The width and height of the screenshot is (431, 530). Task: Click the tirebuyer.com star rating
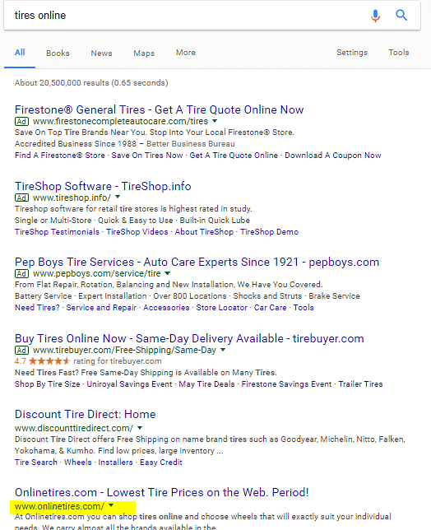pos(49,361)
